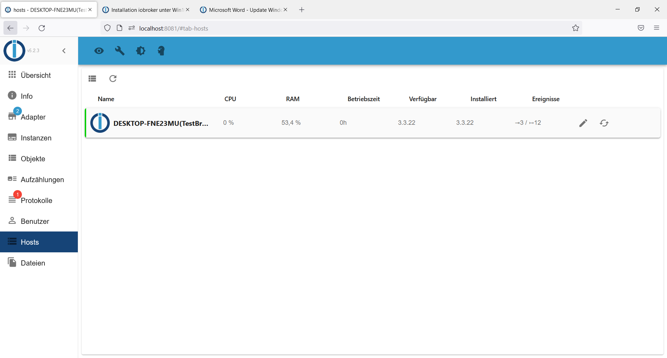Click the Betriebszeit value 0h
667x358 pixels.
(343, 123)
